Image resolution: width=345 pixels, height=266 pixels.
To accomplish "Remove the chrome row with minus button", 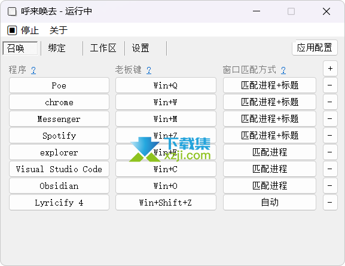I will [330, 102].
